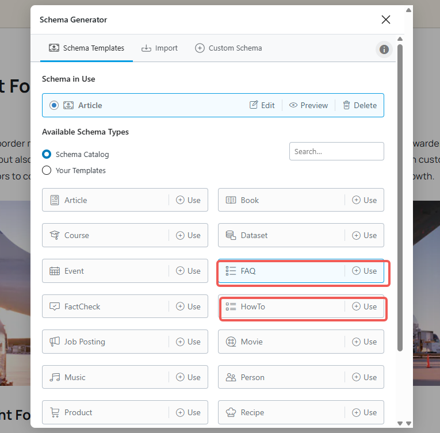Delete the Article schema in use
This screenshot has width=440, height=433.
[359, 105]
